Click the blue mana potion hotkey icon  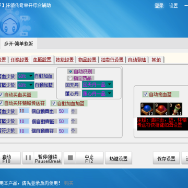pyautogui.click(x=147, y=109)
